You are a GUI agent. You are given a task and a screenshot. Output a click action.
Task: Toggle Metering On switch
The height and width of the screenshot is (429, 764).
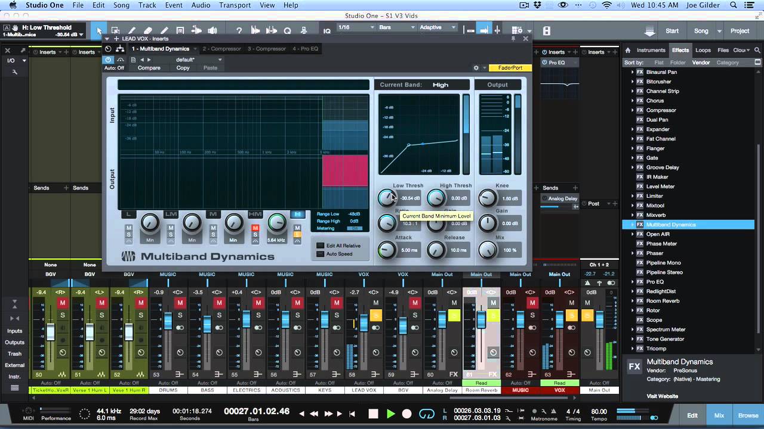(355, 228)
